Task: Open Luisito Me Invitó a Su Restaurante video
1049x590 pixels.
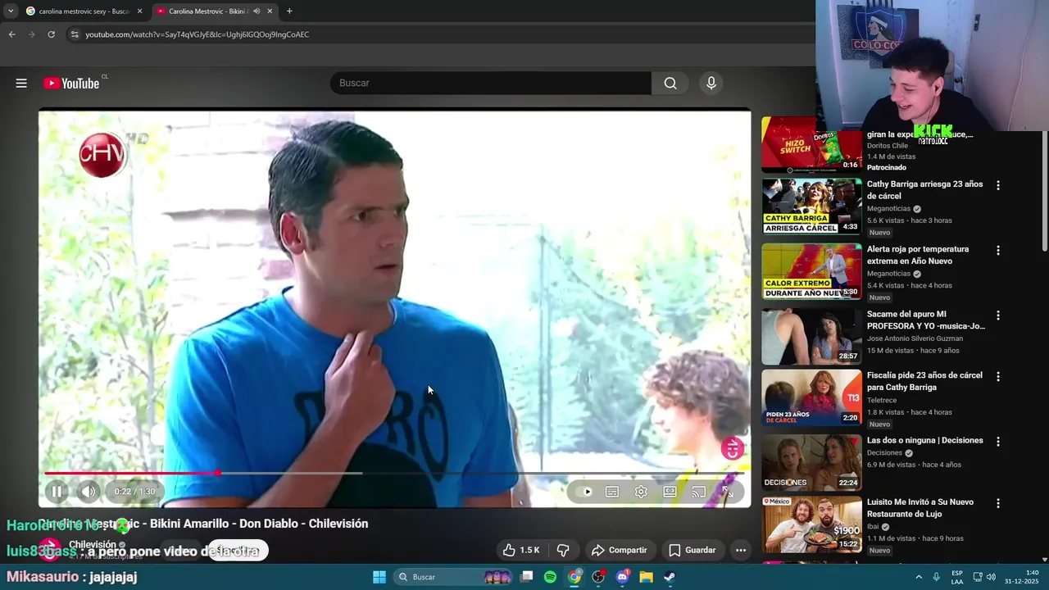Action: [x=920, y=508]
